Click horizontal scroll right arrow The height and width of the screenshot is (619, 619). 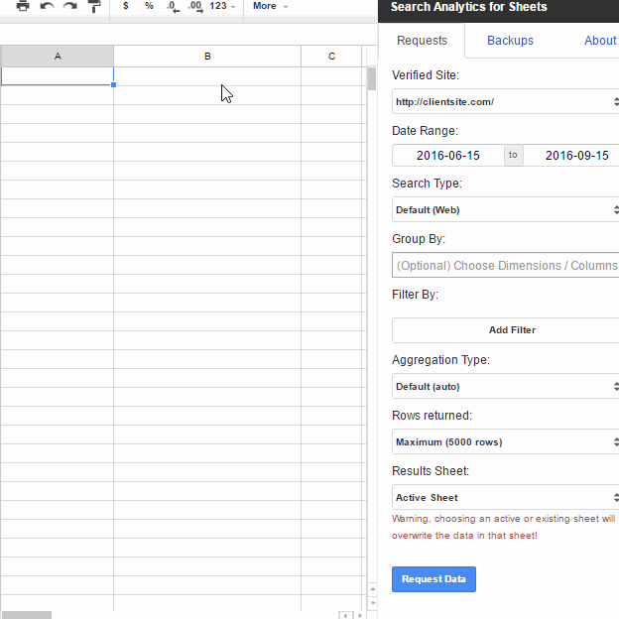[359, 615]
